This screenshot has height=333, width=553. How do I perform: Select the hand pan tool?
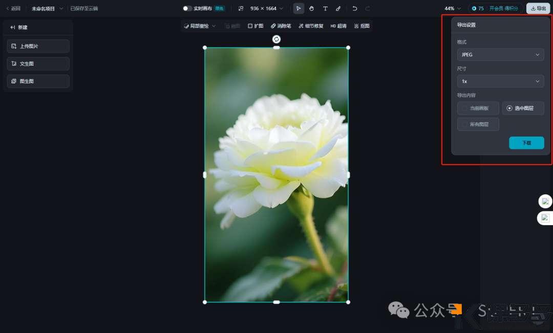point(312,9)
